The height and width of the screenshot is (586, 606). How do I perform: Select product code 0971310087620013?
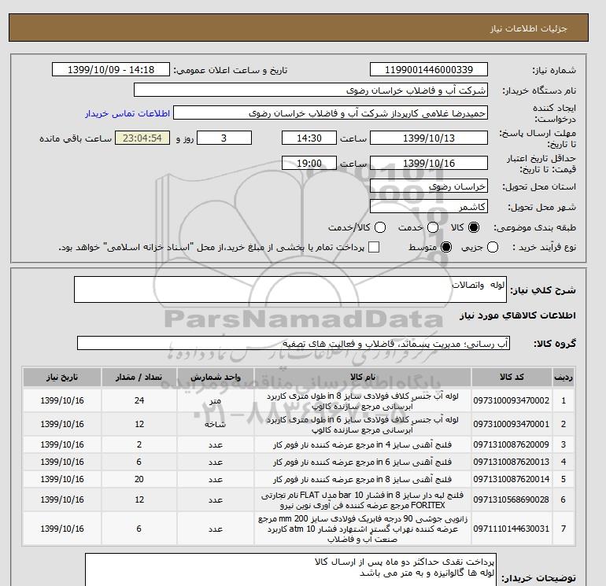point(512,462)
